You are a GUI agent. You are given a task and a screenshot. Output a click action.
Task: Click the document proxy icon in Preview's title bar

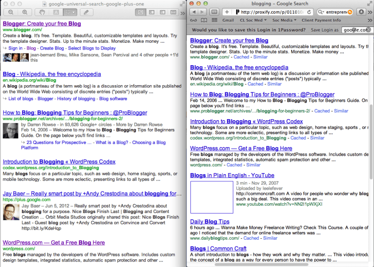pos(44,4)
